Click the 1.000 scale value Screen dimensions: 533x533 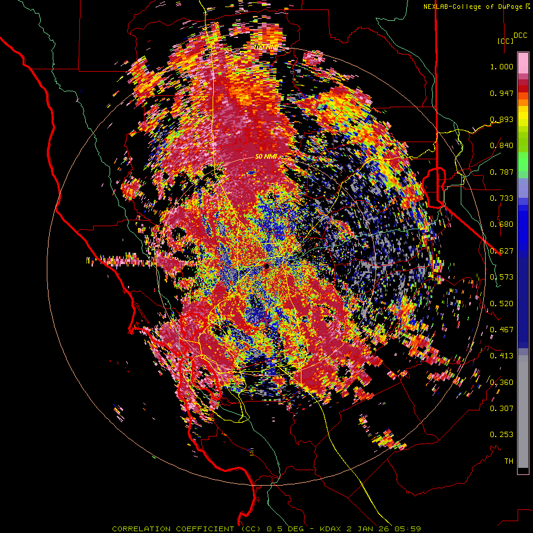pos(502,66)
